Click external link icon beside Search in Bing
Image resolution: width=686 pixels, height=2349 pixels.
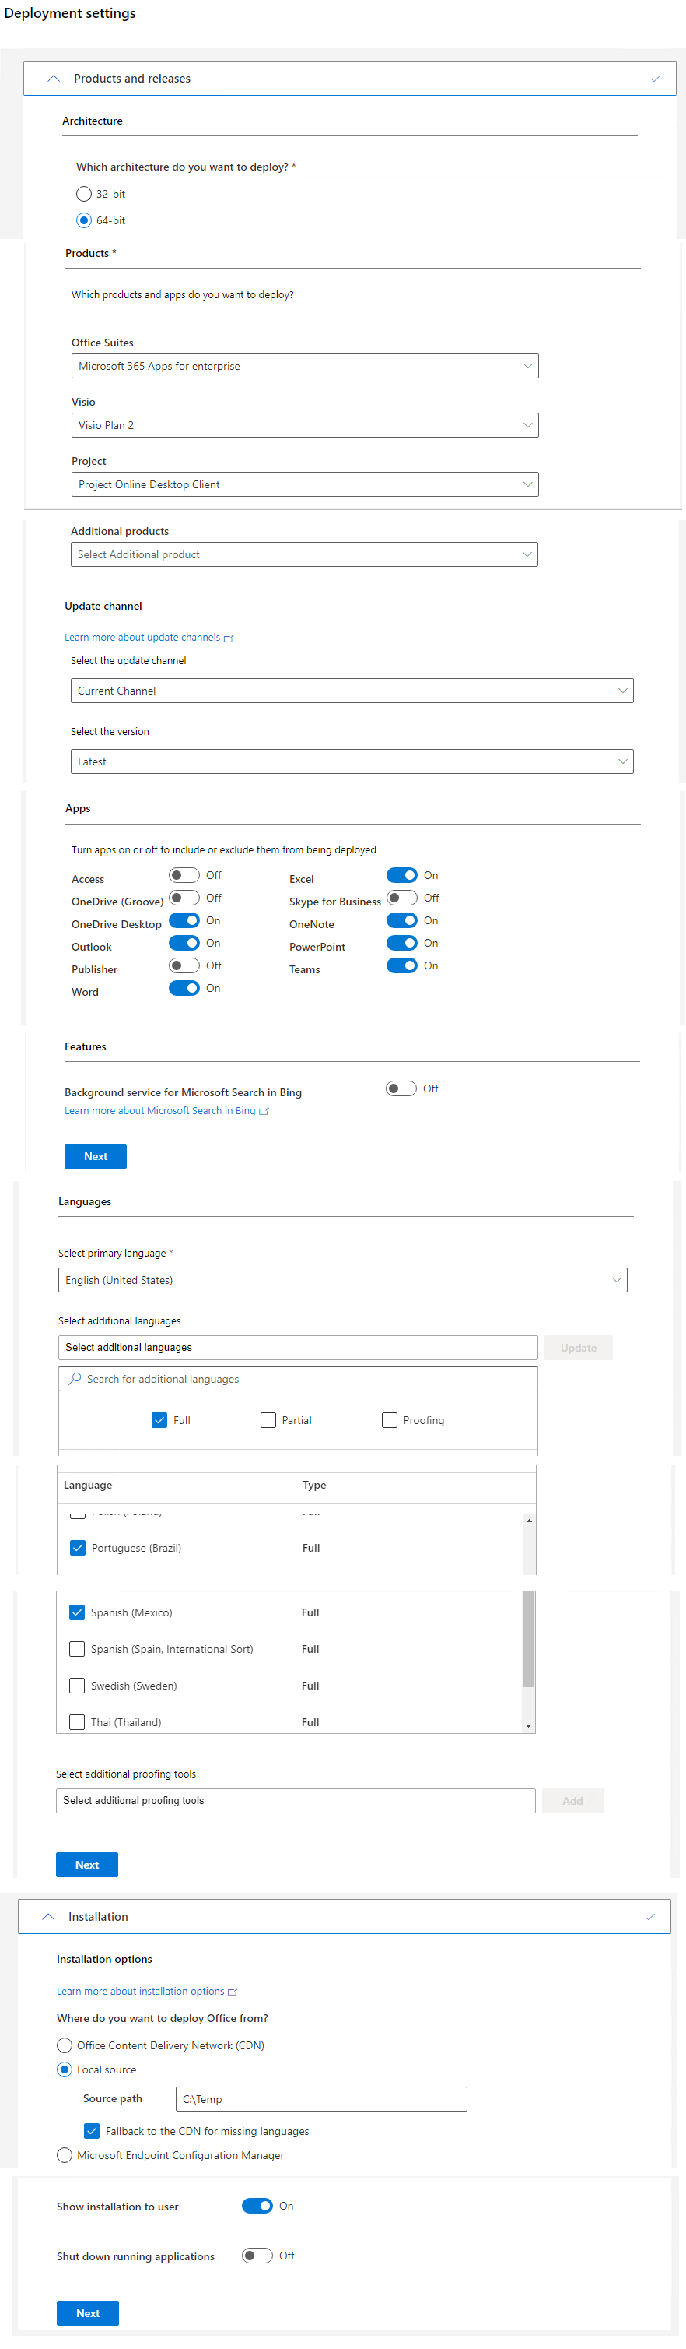pyautogui.click(x=264, y=1112)
